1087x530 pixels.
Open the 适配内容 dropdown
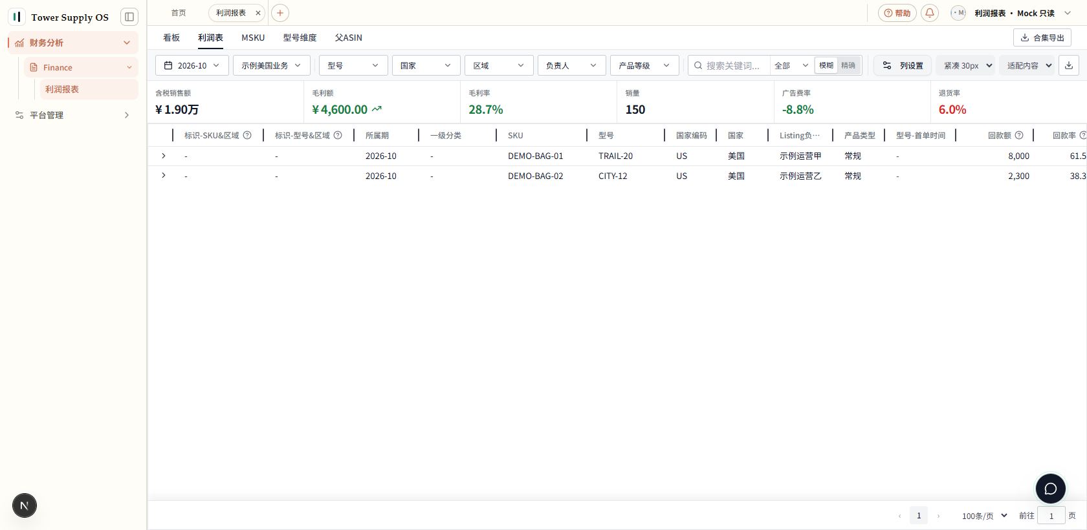(1027, 65)
